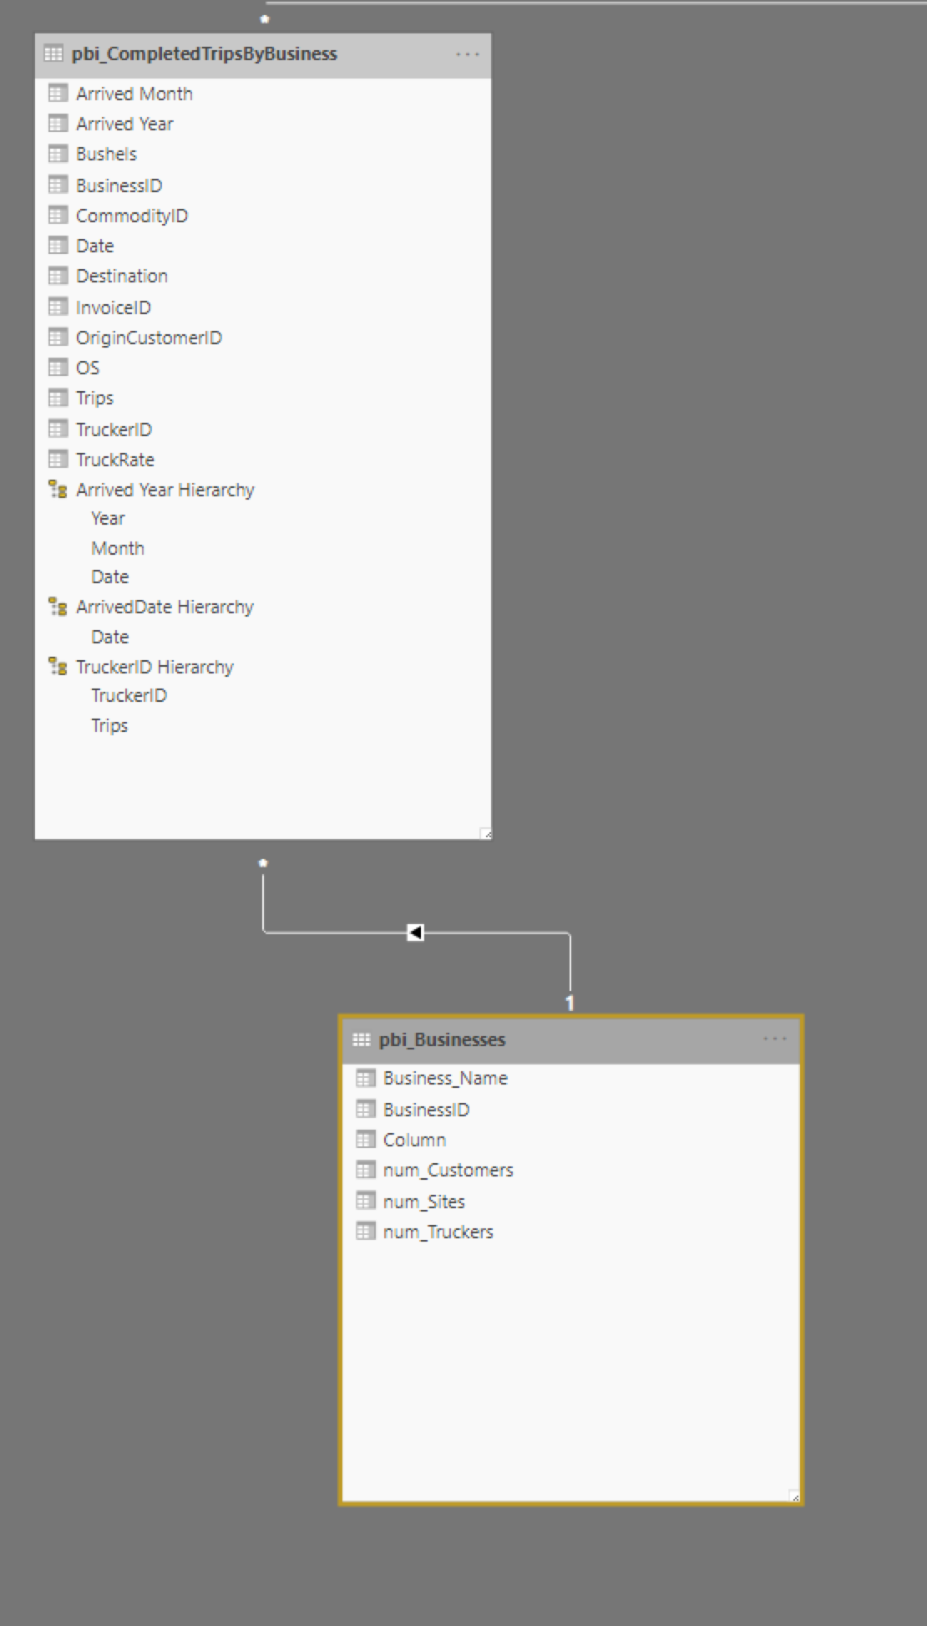This screenshot has width=927, height=1626.
Task: Click ArrivedDate Hierarchy icon
Action: coord(58,607)
